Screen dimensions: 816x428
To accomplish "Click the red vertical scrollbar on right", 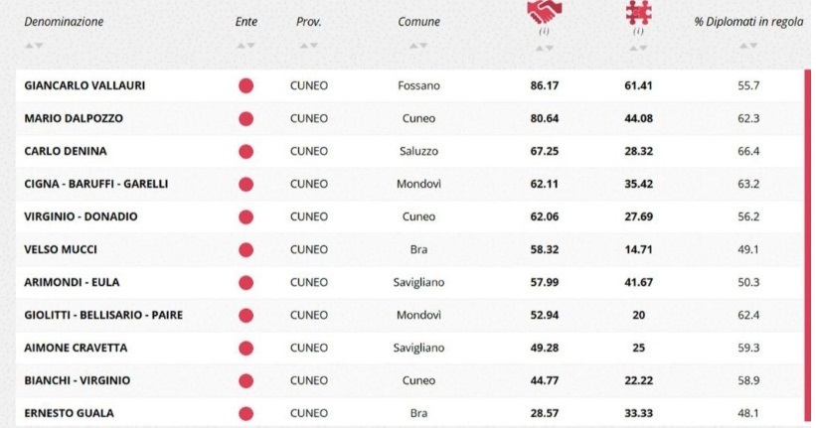I will (806, 248).
